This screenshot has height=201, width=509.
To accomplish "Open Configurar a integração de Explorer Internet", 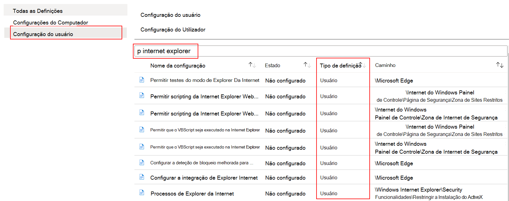I will tap(204, 178).
